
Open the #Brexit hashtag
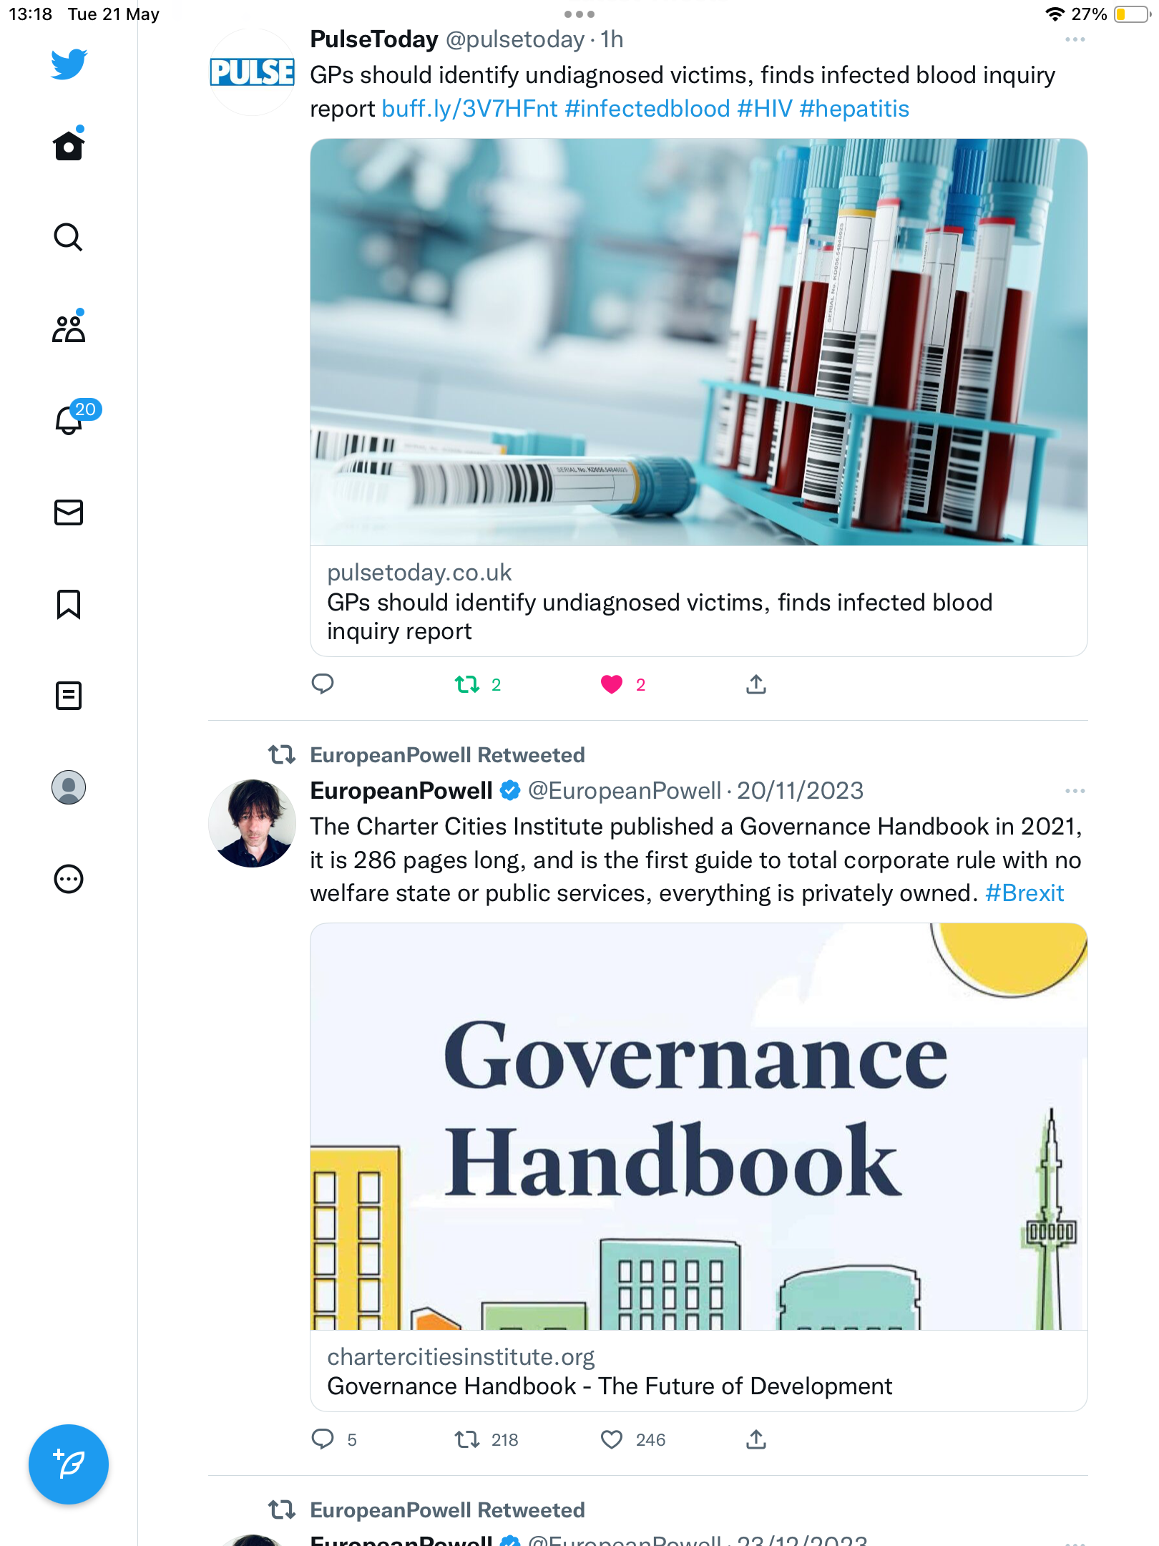pyautogui.click(x=1024, y=893)
